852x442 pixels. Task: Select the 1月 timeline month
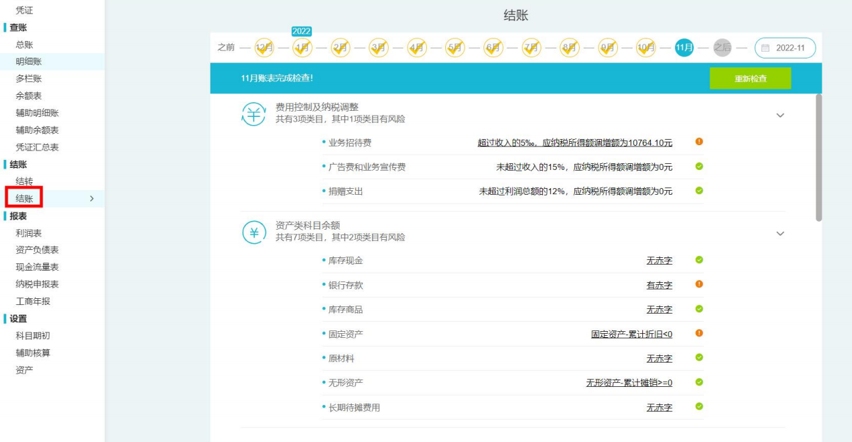tap(302, 47)
